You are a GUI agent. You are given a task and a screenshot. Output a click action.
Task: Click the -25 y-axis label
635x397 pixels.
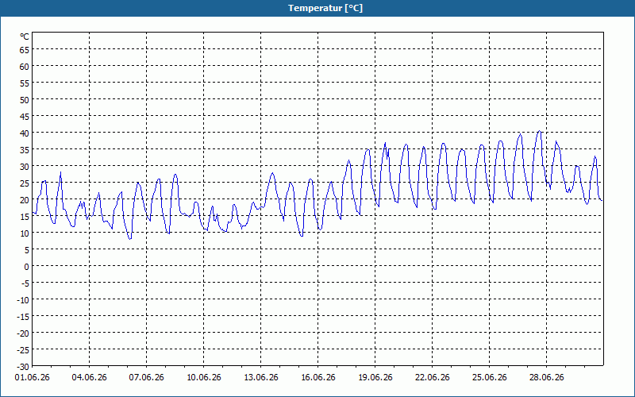pyautogui.click(x=23, y=350)
